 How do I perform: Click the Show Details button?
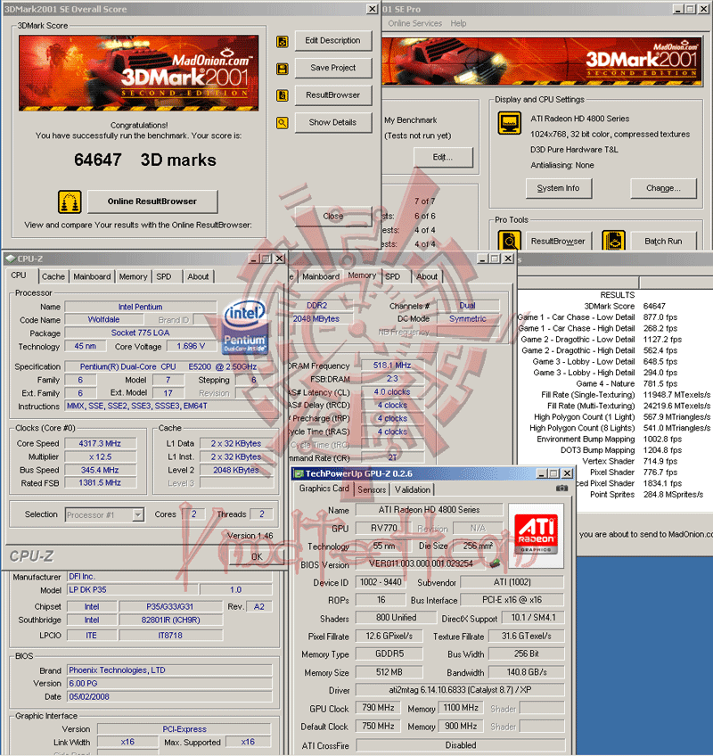[333, 122]
